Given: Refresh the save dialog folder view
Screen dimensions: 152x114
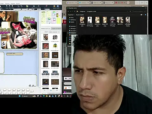Looking at the screenshot, I should tap(130, 11).
